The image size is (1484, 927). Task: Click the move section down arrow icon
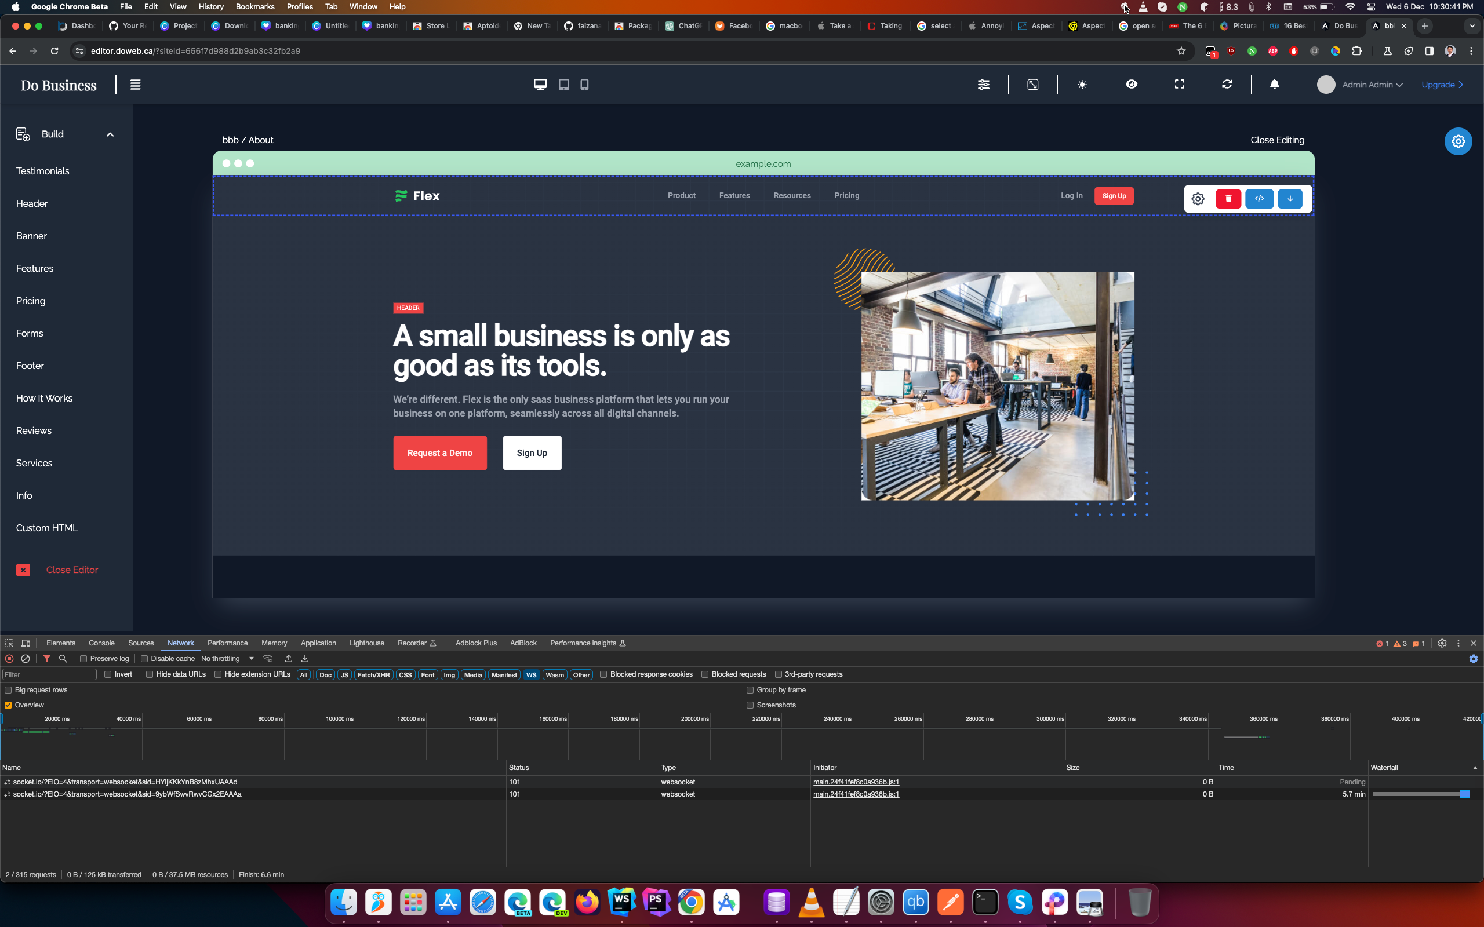coord(1290,199)
